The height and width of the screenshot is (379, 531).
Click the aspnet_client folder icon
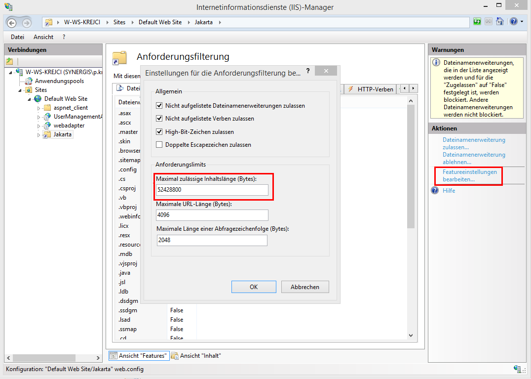point(47,108)
